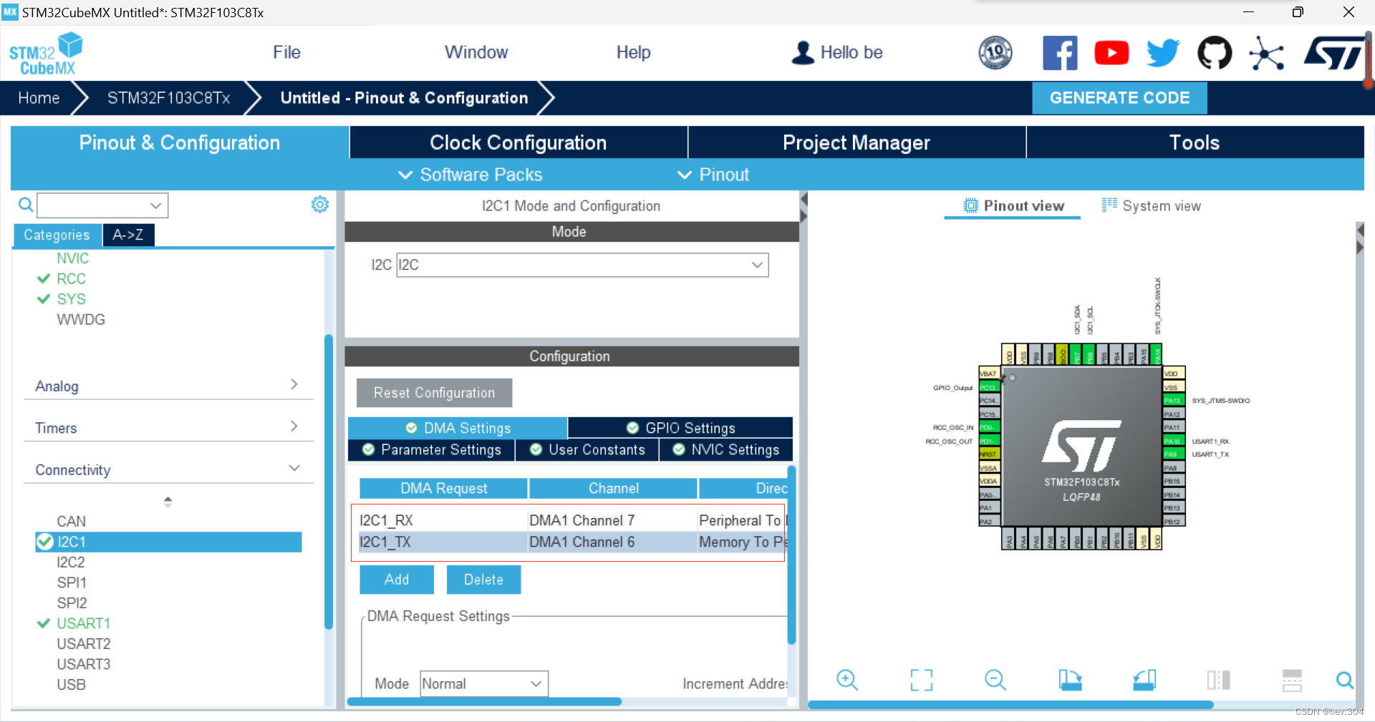
Task: Expand the Pinout menu
Action: 713,175
